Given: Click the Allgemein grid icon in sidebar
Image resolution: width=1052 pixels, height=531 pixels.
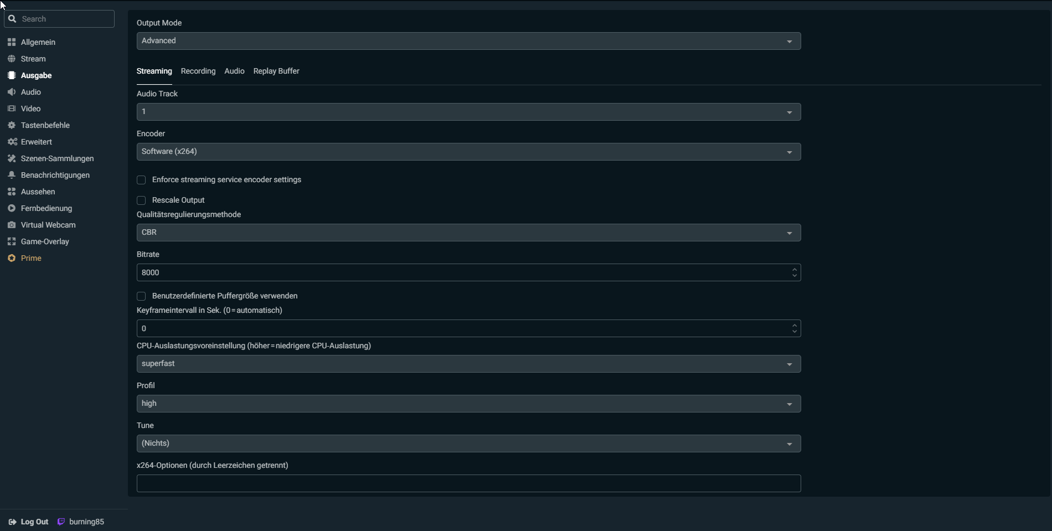Looking at the screenshot, I should (x=12, y=42).
